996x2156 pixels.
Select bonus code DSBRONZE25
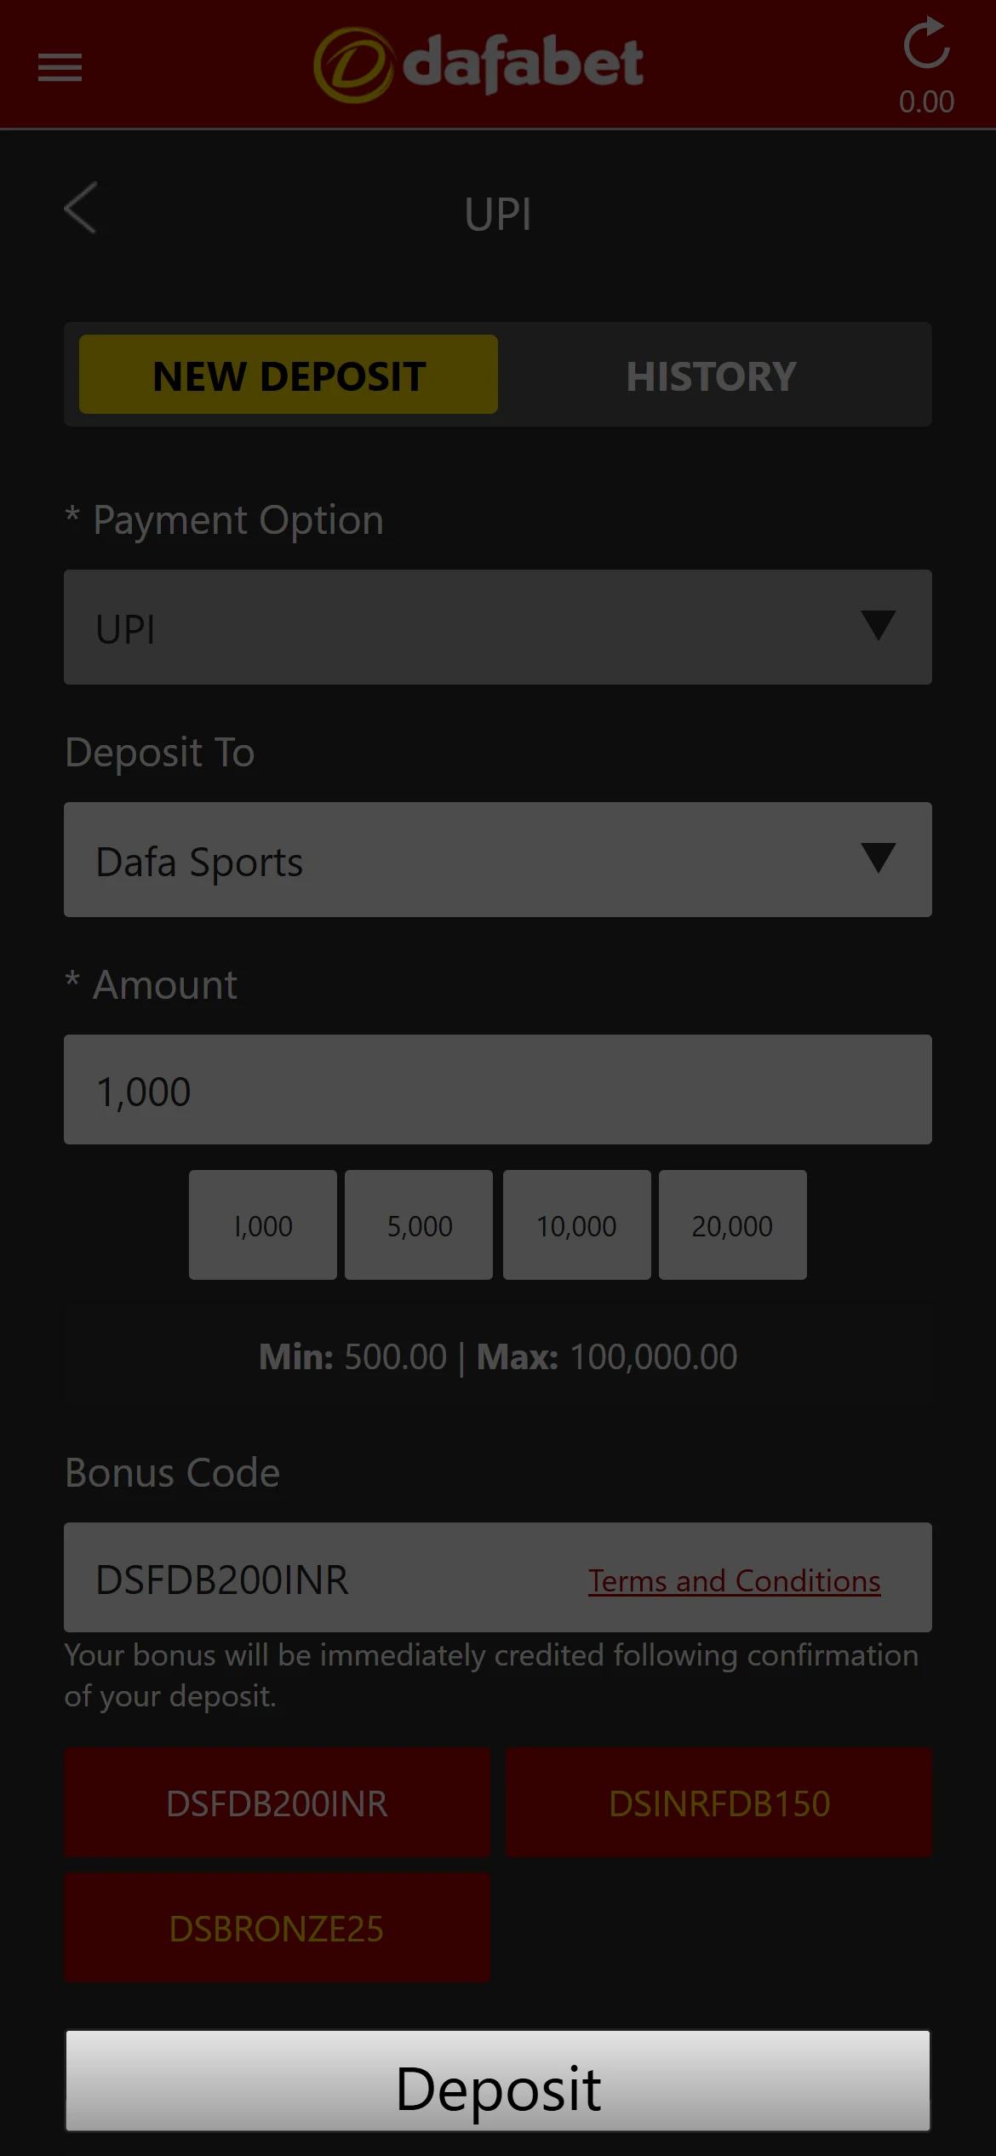point(278,1929)
